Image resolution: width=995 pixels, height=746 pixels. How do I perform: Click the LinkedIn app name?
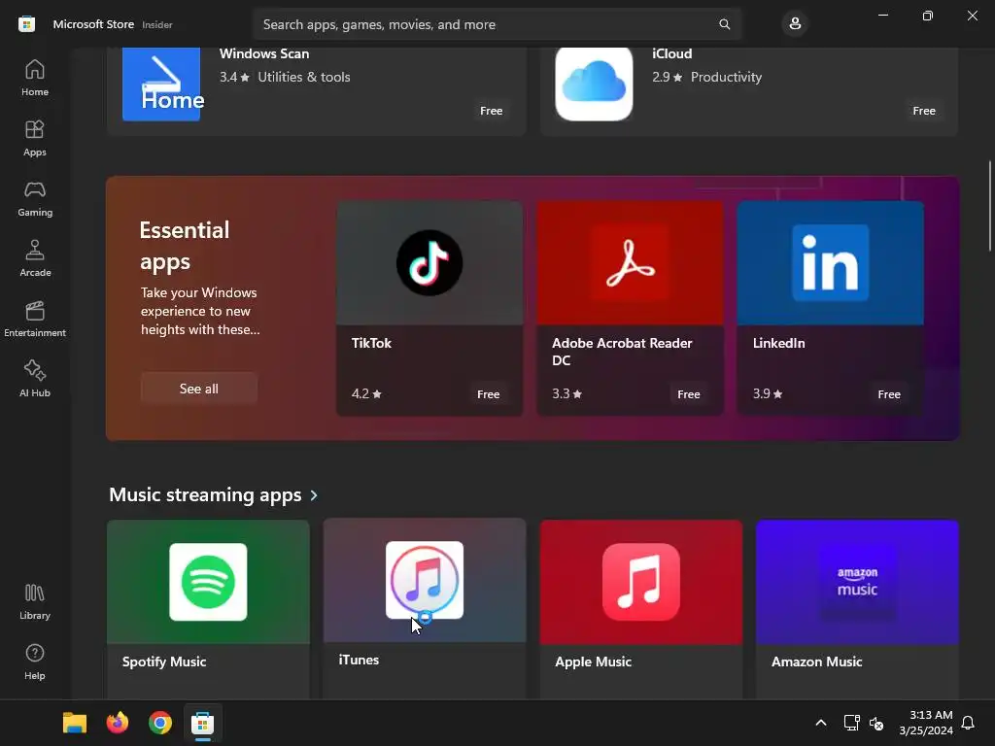(778, 343)
